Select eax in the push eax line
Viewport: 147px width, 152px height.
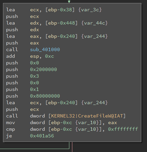[x=34, y=43]
